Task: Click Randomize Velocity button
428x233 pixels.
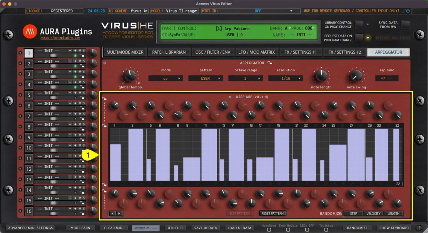Action: click(x=373, y=213)
